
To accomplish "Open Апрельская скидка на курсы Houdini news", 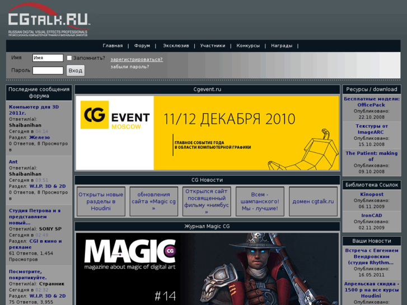I will pyautogui.click(x=371, y=290).
